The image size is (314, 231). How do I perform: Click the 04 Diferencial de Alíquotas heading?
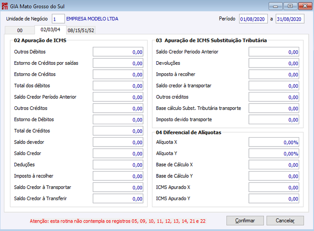188,132
